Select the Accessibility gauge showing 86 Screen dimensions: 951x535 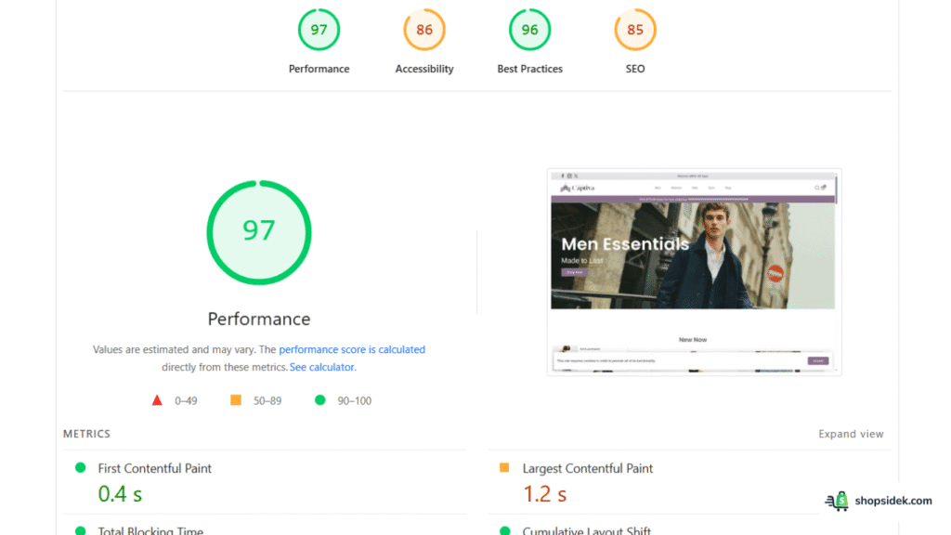[424, 29]
